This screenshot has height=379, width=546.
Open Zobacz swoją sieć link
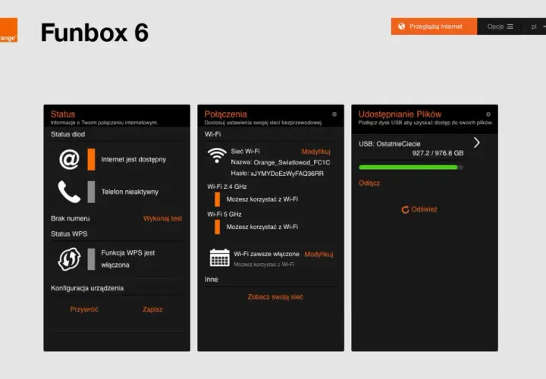point(275,297)
